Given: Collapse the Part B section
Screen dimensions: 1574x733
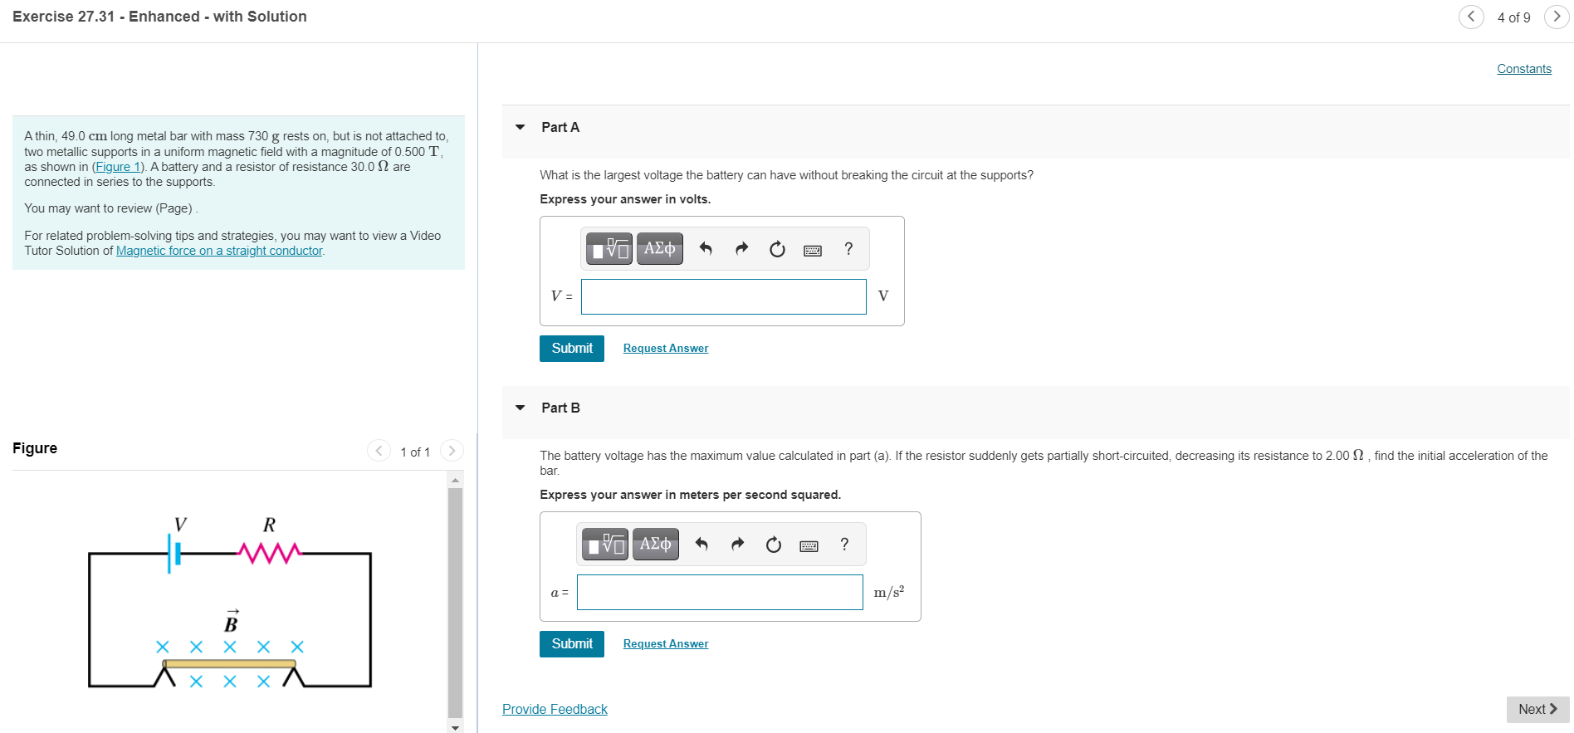Looking at the screenshot, I should pos(521,408).
